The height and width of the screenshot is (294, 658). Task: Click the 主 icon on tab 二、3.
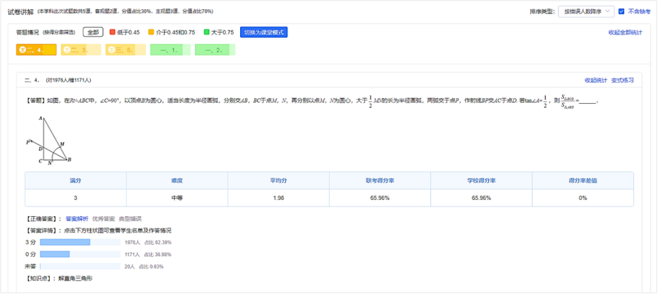tap(67, 50)
